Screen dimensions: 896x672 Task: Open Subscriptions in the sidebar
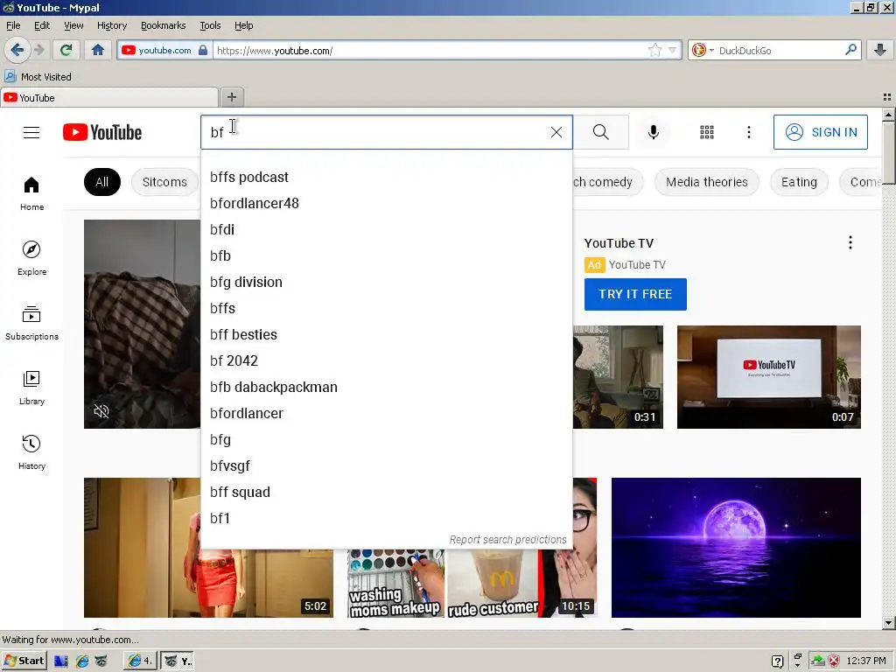(x=31, y=324)
